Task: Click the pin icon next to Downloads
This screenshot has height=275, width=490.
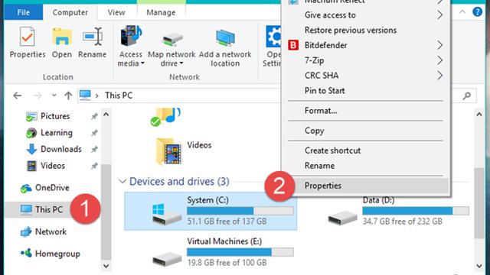Action: pyautogui.click(x=94, y=150)
